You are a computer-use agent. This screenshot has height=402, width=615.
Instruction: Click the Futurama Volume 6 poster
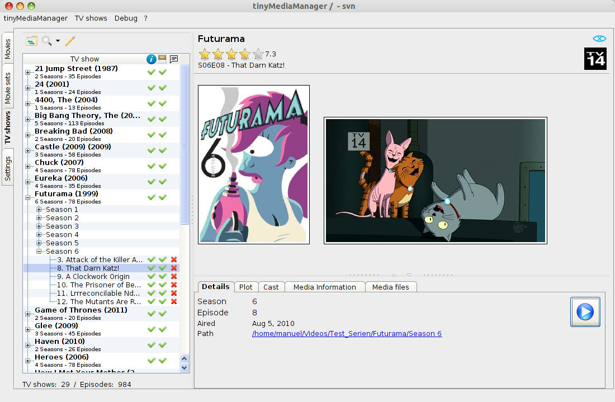(x=254, y=165)
